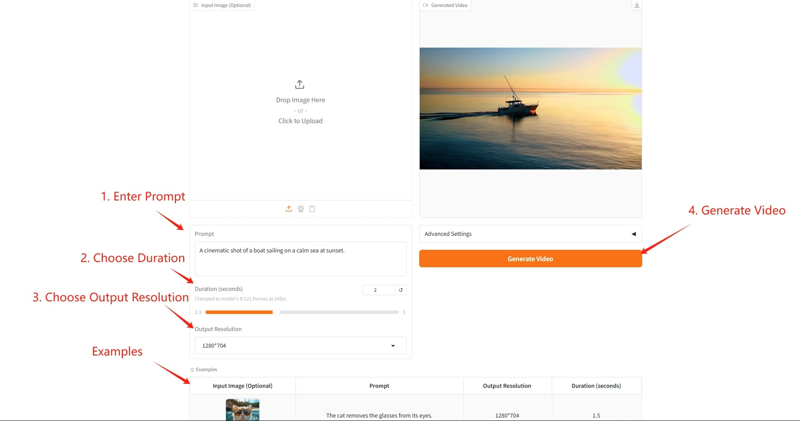Screen dimensions: 800x421
Task: Download the generated video via download icon
Action: 637,5
